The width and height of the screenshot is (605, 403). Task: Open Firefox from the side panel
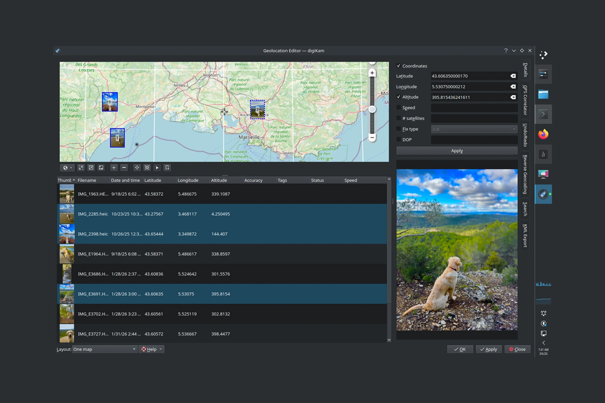point(543,135)
